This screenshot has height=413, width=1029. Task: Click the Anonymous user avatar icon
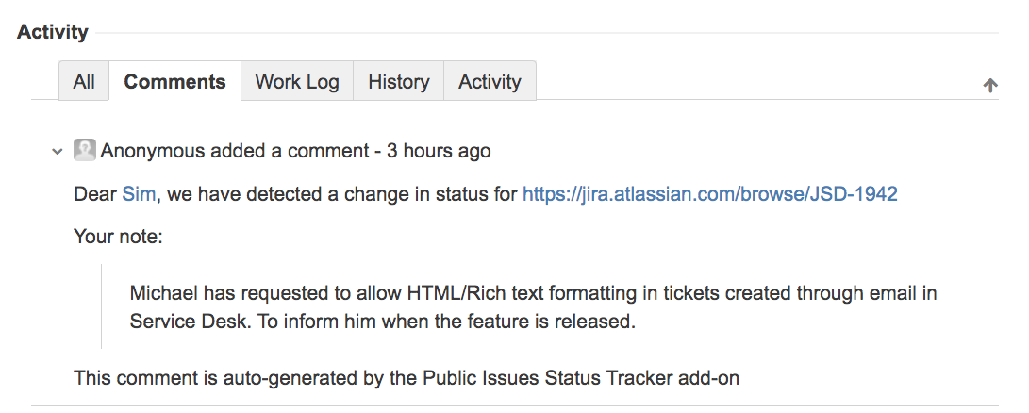point(85,150)
